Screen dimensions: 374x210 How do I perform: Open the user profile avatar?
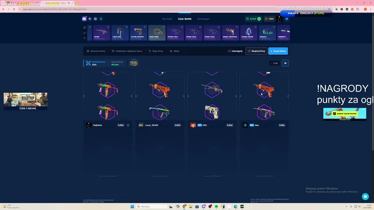[279, 19]
